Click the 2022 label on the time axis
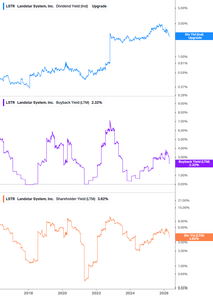Screen dimensions: 213x298 point(96,293)
